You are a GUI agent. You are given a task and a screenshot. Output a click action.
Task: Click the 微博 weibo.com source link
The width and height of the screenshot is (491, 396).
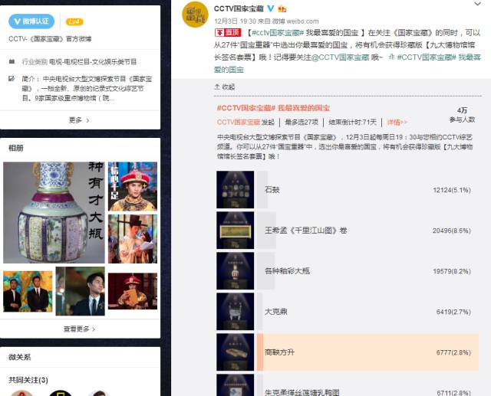295,21
